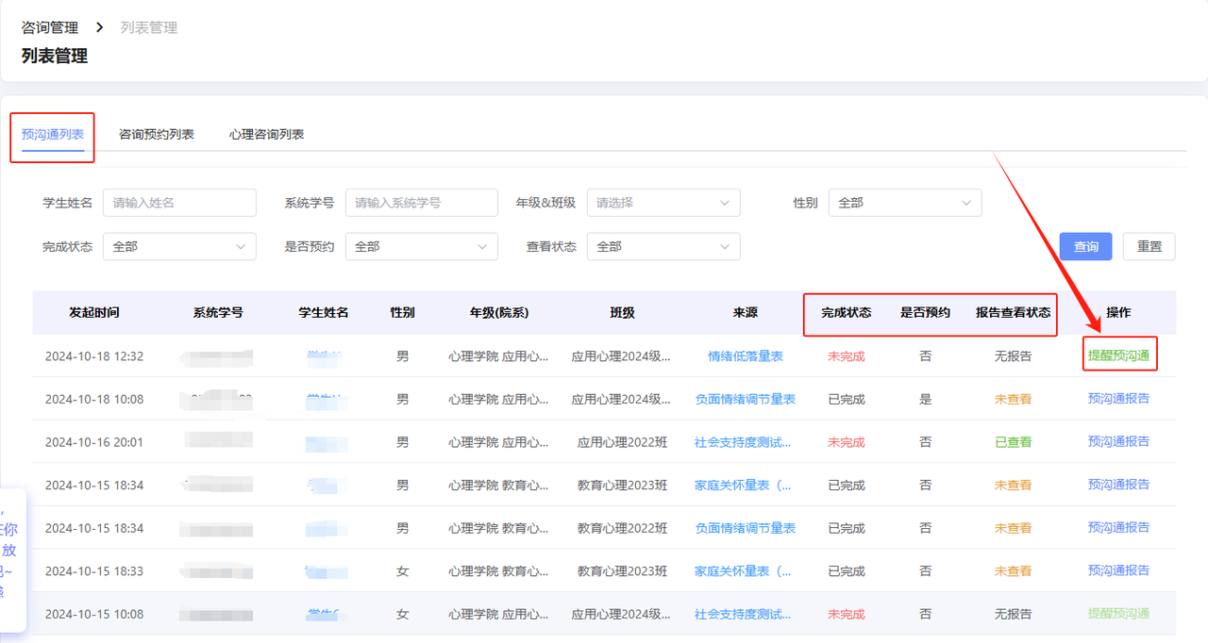Open 预沟通报告 for the 教育心理2022班 row
This screenshot has width=1208, height=643.
[1118, 528]
